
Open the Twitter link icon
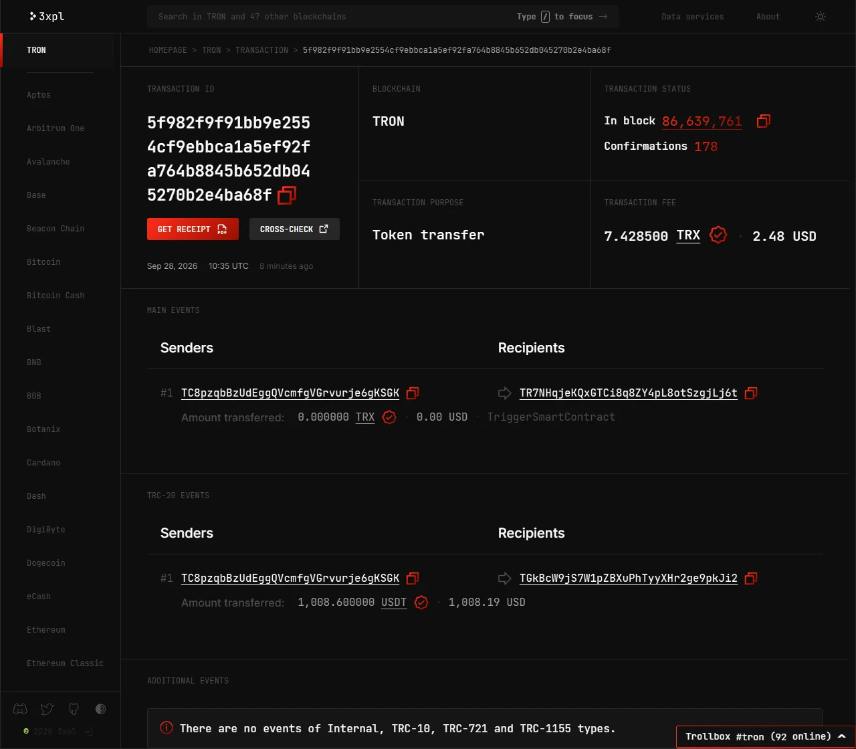tap(47, 709)
